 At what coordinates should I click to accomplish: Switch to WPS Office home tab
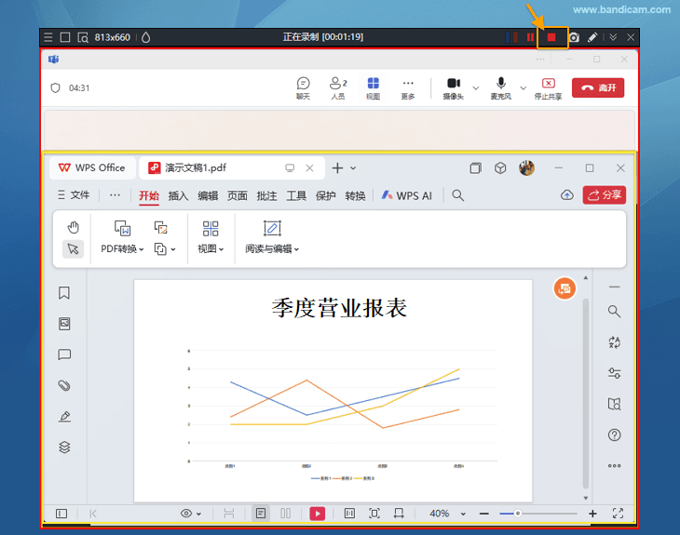pos(92,167)
